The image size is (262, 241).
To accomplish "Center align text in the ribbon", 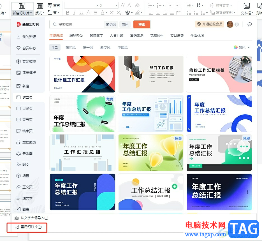I will point(157,13).
